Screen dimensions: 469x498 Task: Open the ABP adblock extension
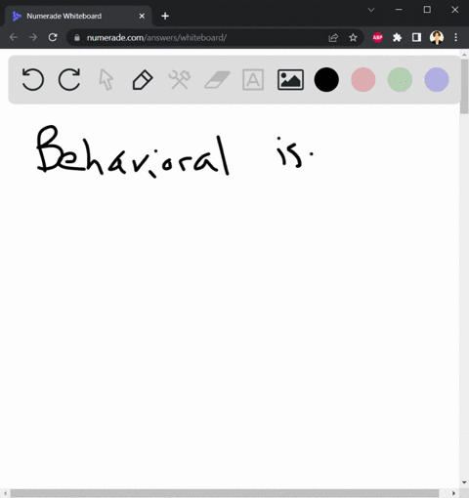point(377,38)
